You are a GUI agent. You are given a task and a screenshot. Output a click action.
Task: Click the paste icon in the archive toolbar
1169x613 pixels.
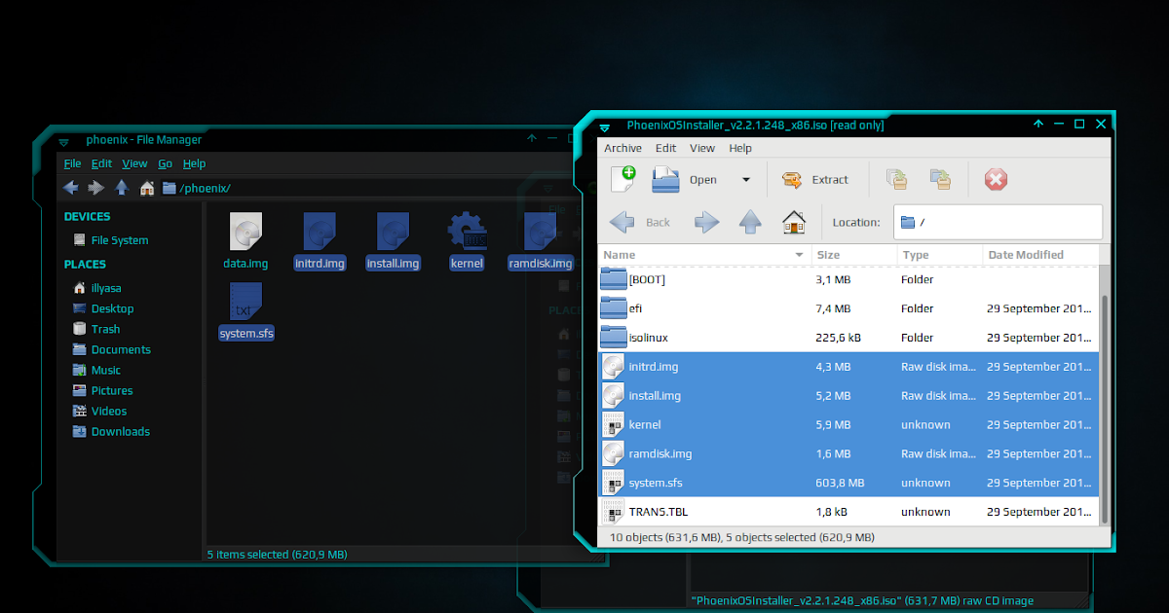coord(940,179)
